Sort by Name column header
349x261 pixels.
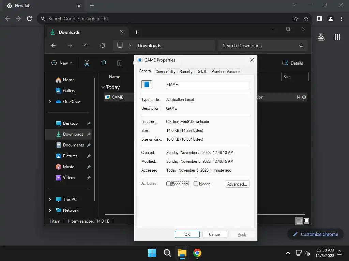click(115, 77)
